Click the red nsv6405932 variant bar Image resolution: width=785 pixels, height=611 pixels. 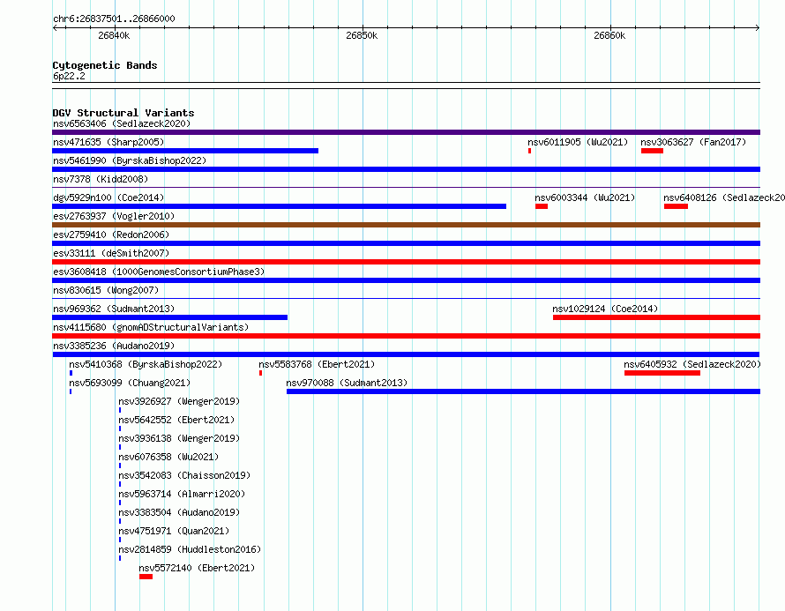tap(662, 373)
